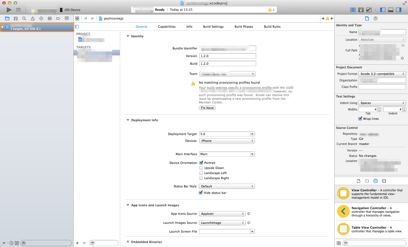Open the Search navigator

point(24,18)
